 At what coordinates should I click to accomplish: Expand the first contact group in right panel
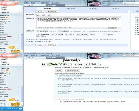[x=135, y=19]
